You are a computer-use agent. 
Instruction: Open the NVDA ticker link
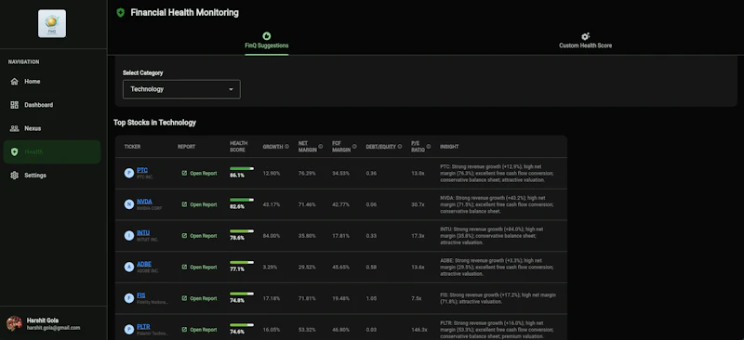coord(144,202)
